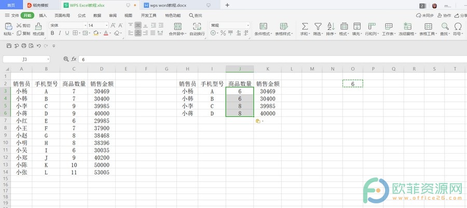Click the clear formatting eraser icon
Viewport: 467px width, 208px height.
click(x=117, y=33)
